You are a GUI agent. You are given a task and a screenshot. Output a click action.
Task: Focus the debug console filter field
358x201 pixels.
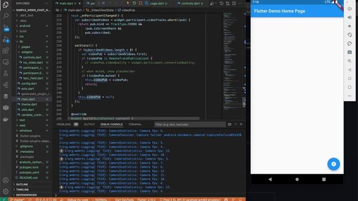(x=190, y=125)
